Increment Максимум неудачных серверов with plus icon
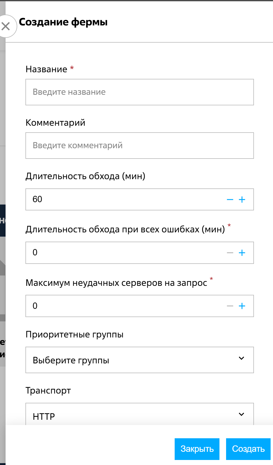The image size is (273, 465). click(x=242, y=306)
